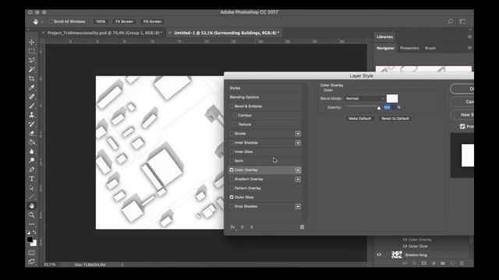Screen dimensions: 499x280
Task: Add layer mask in Layers panel
Action: coord(423,263)
